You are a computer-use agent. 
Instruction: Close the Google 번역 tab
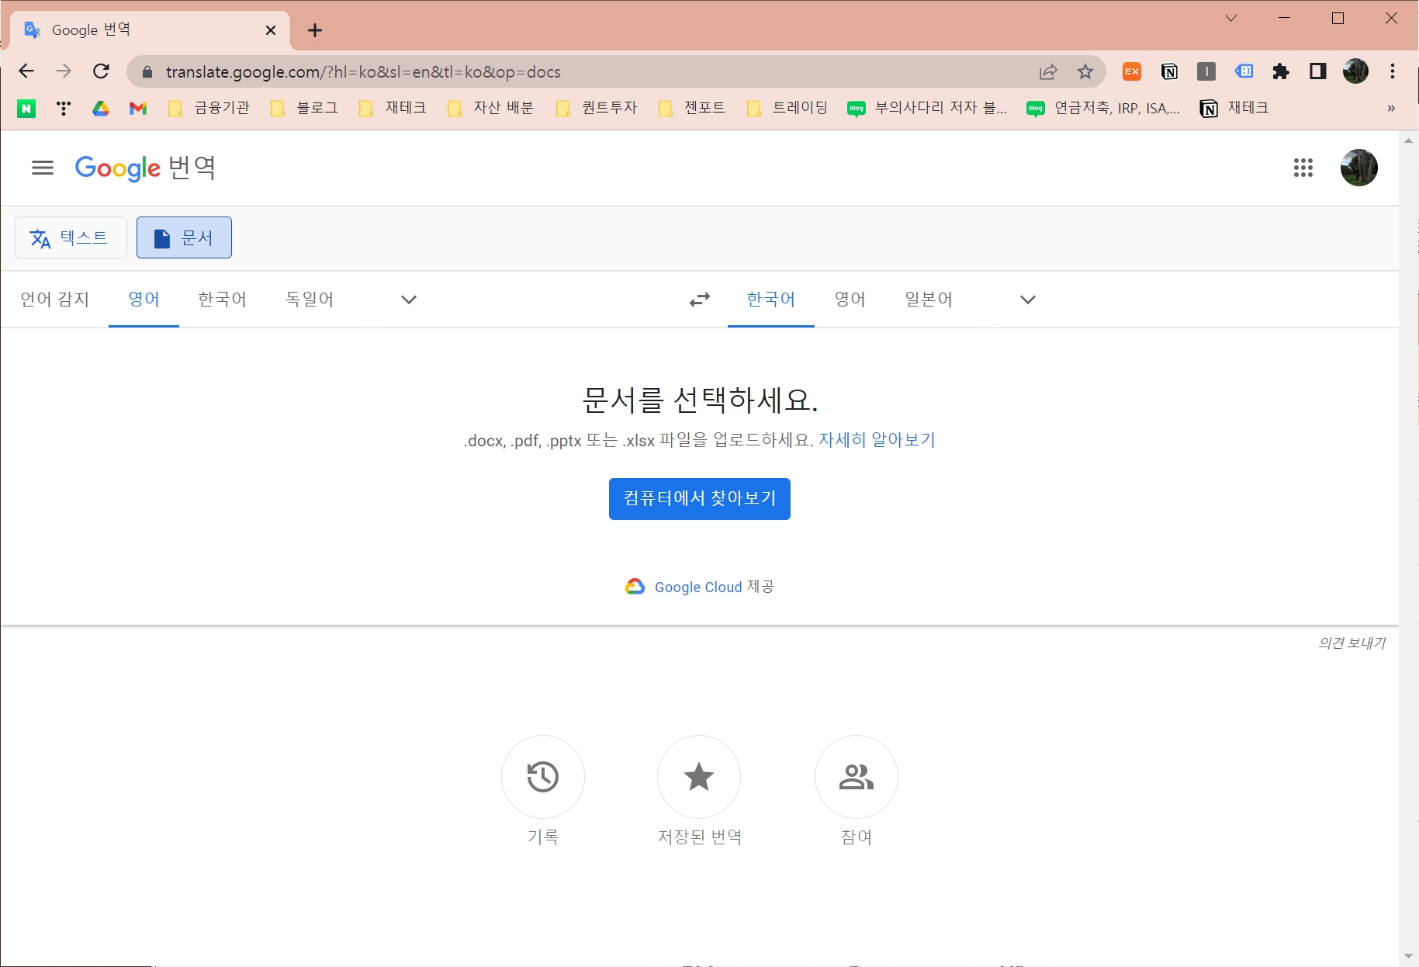click(x=271, y=30)
